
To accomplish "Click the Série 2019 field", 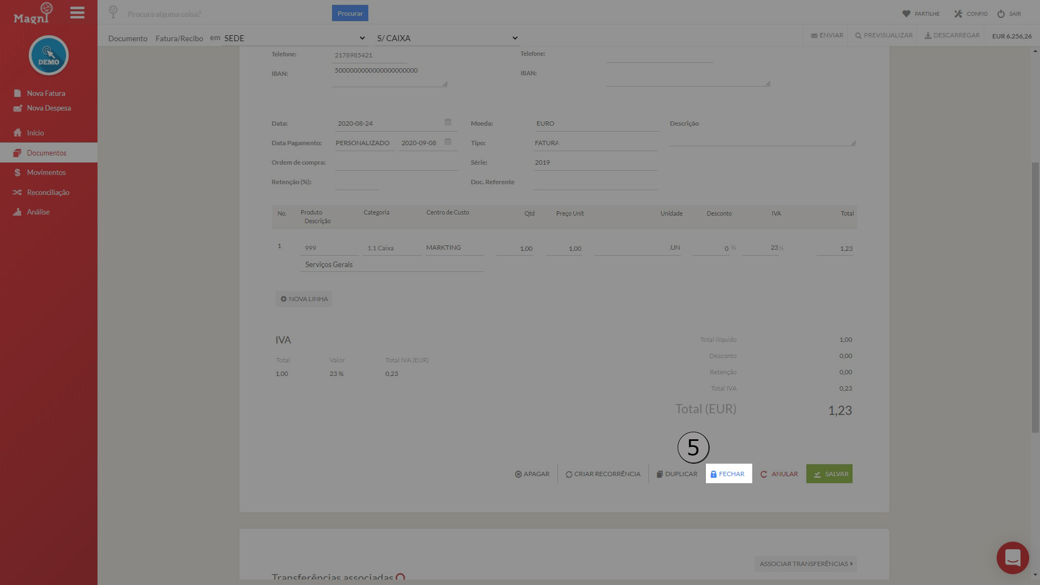I will pos(595,162).
